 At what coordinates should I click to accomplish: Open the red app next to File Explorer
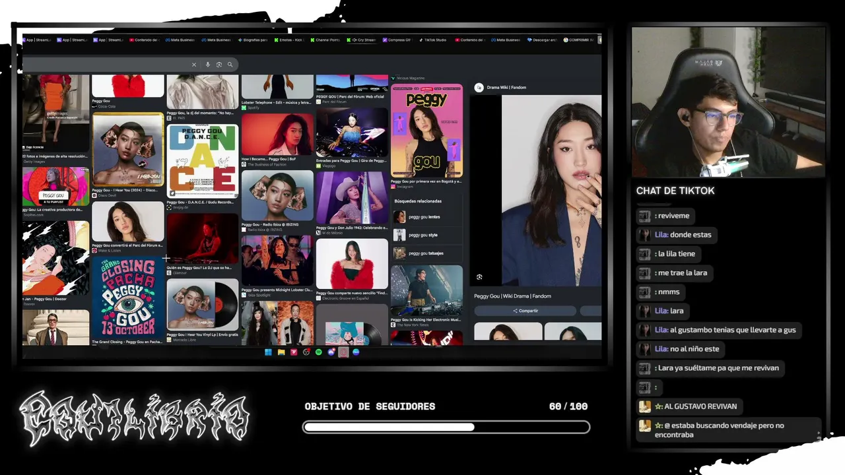click(294, 352)
